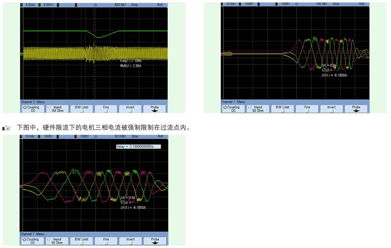The image size is (391, 248).
Task: Toggle Invert in the bottom oscilloscope menu
Action: click(130, 241)
